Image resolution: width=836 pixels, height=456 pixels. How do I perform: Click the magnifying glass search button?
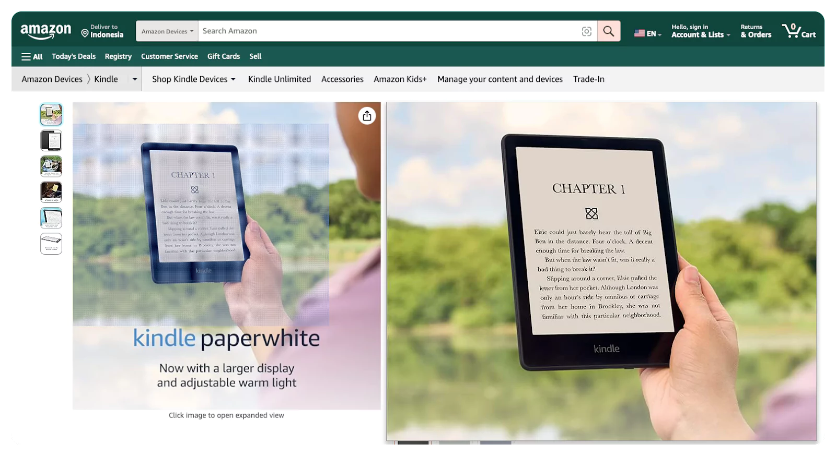pos(609,31)
